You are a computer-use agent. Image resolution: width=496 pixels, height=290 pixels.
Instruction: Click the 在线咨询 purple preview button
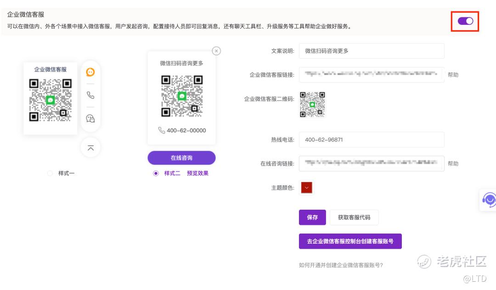tap(181, 158)
